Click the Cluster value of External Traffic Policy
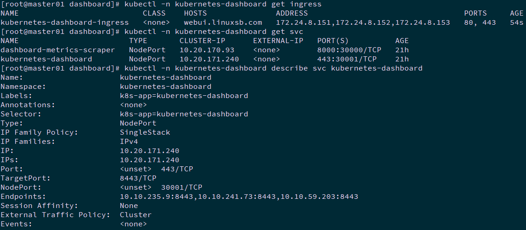The image size is (526, 230). click(x=135, y=215)
